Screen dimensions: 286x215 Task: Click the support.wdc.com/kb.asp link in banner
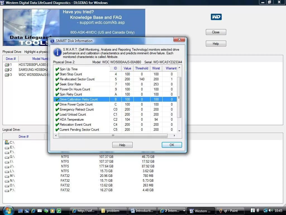(x=102, y=22)
